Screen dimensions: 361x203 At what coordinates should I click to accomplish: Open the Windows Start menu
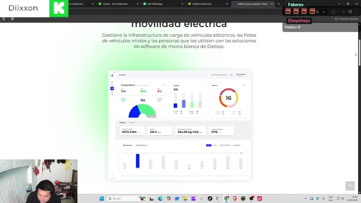(x=102, y=198)
